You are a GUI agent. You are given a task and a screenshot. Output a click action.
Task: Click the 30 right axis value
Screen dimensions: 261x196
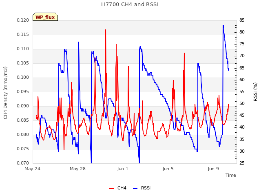point(242,151)
